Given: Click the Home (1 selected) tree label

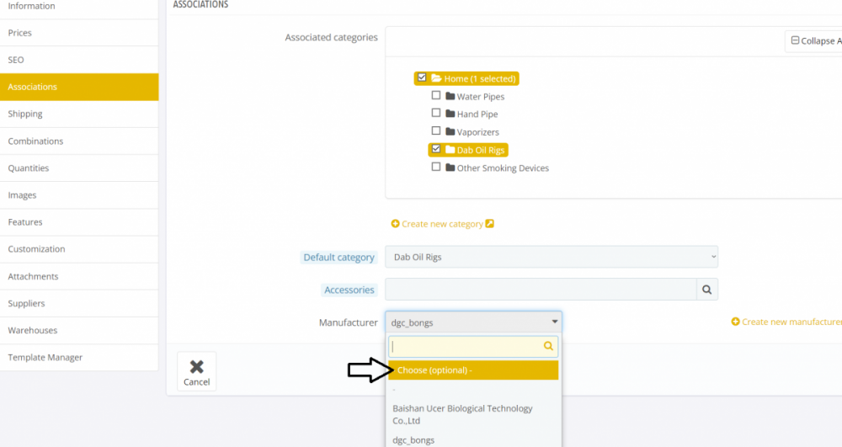Looking at the screenshot, I should [x=480, y=79].
